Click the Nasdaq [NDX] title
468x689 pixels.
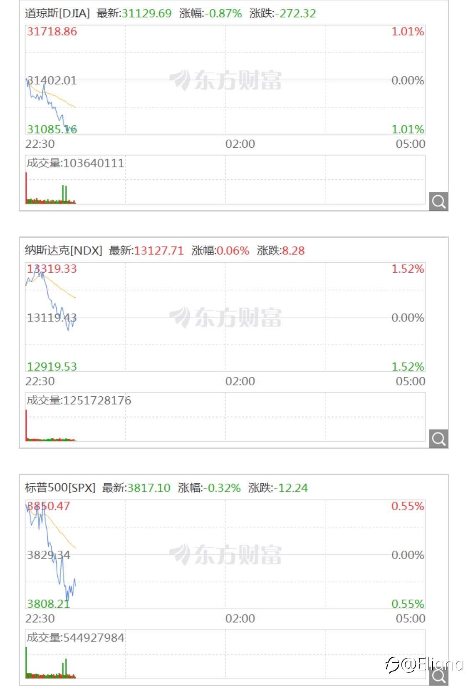[63, 251]
